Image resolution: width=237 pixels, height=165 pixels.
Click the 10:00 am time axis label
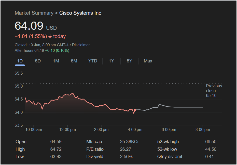coord(34,130)
